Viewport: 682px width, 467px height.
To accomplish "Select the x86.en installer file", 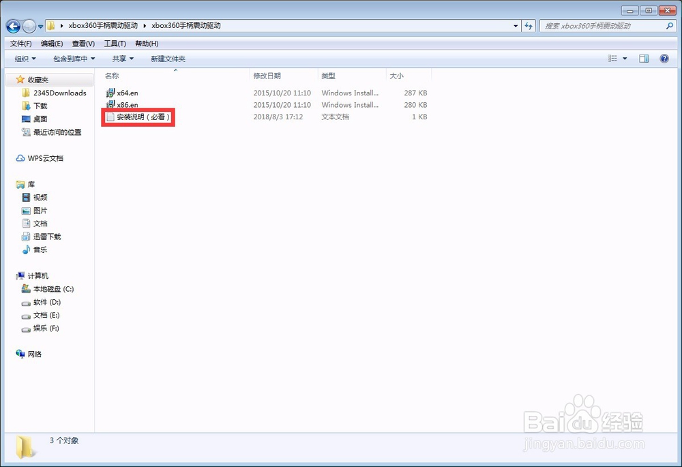I will point(122,105).
